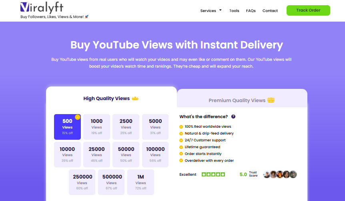Click 'Buy YouTube Views with Instant Delivery' heading
Viewport: 345px width, 201px height.
click(177, 45)
